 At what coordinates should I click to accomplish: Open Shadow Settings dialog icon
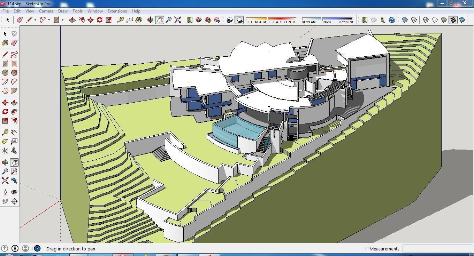point(230,20)
